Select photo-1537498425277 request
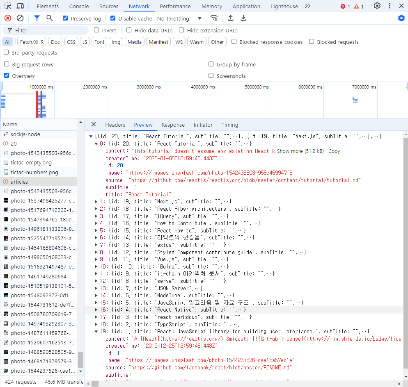The width and height of the screenshot is (408, 387). click(39, 200)
